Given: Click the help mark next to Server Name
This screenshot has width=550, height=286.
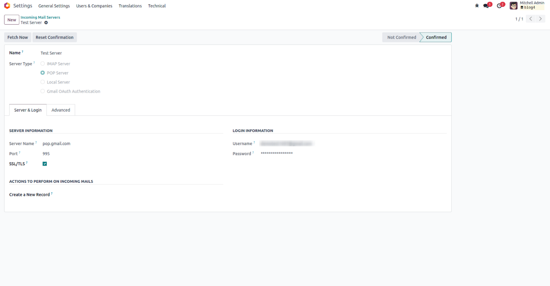Looking at the screenshot, I should [36, 142].
